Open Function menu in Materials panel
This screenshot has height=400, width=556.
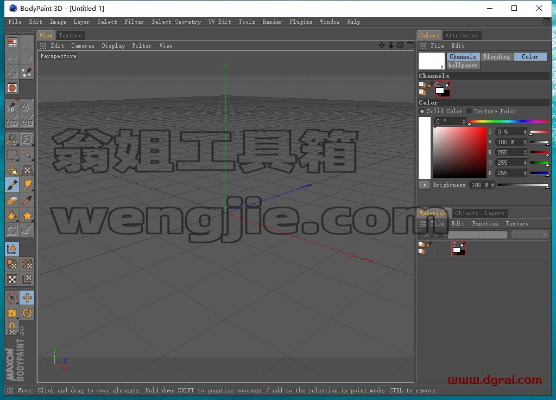[x=485, y=223]
